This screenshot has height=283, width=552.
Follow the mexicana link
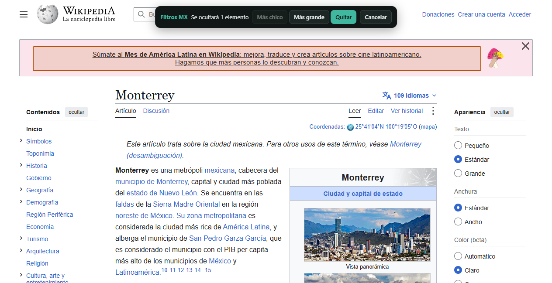(220, 170)
